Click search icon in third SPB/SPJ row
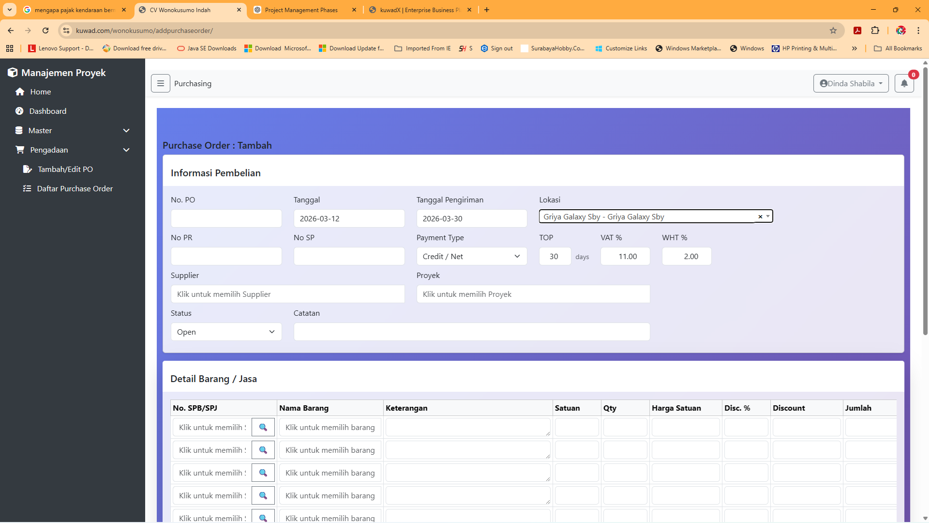929x523 pixels. click(263, 473)
